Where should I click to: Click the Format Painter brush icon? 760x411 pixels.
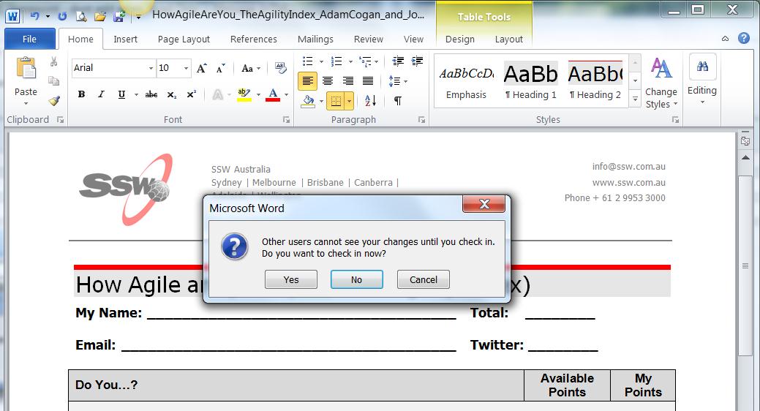(x=53, y=100)
